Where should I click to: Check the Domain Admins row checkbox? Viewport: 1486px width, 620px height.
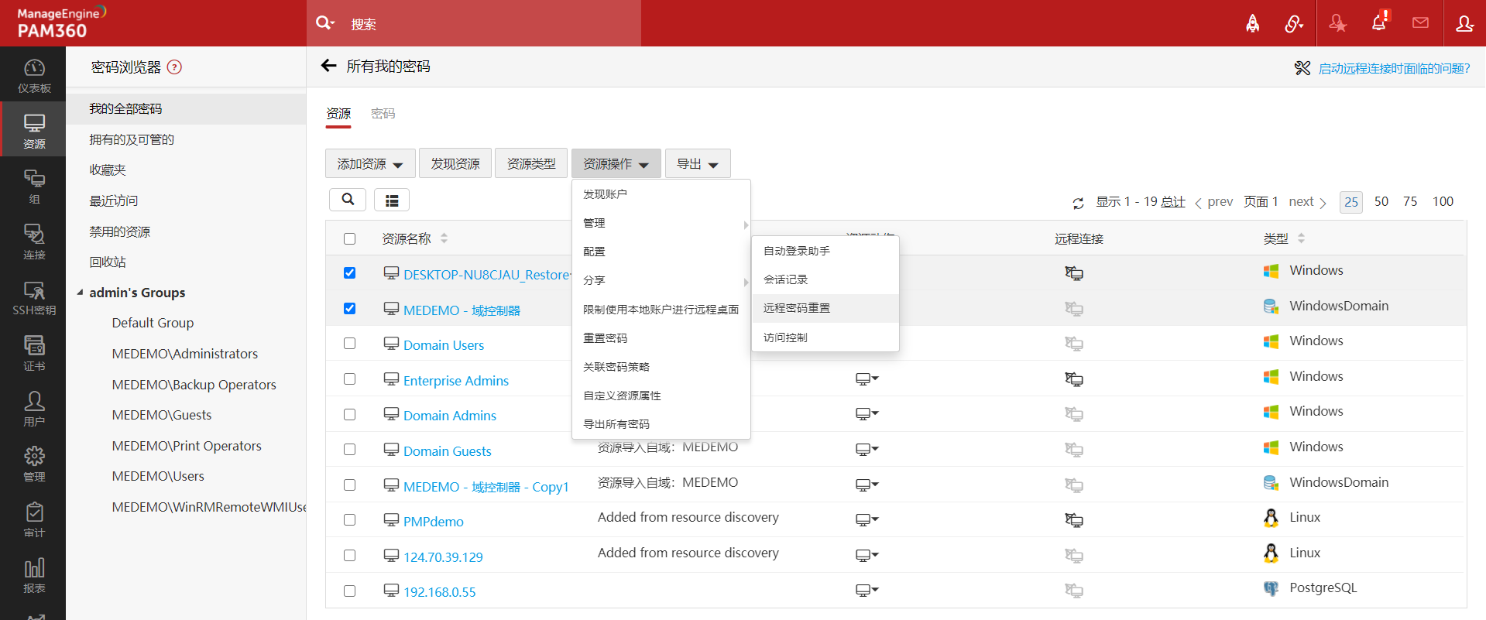click(350, 414)
